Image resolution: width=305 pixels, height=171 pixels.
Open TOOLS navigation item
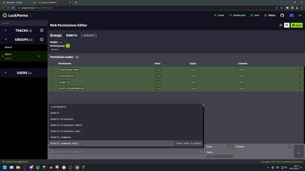pyautogui.click(x=270, y=15)
